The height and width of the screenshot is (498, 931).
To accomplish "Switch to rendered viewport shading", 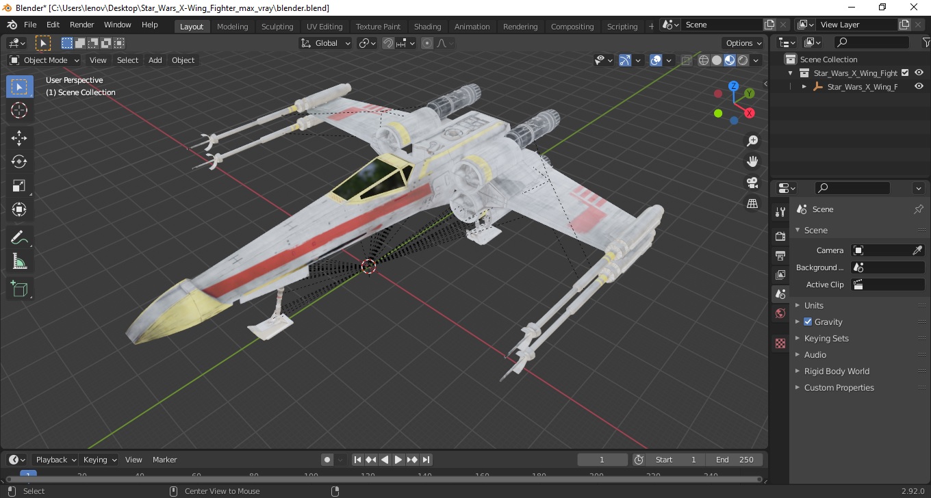I will (x=743, y=60).
